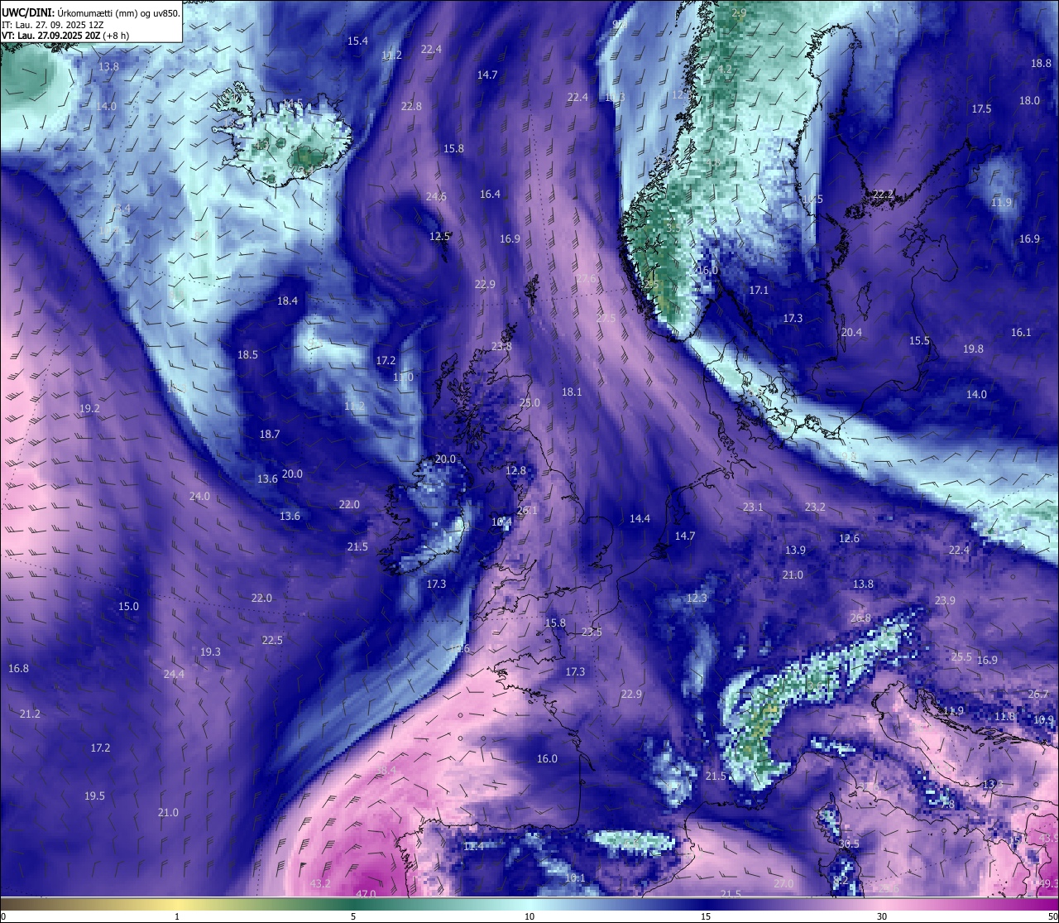
Task: Click the map value 18.5
Action: (x=247, y=354)
